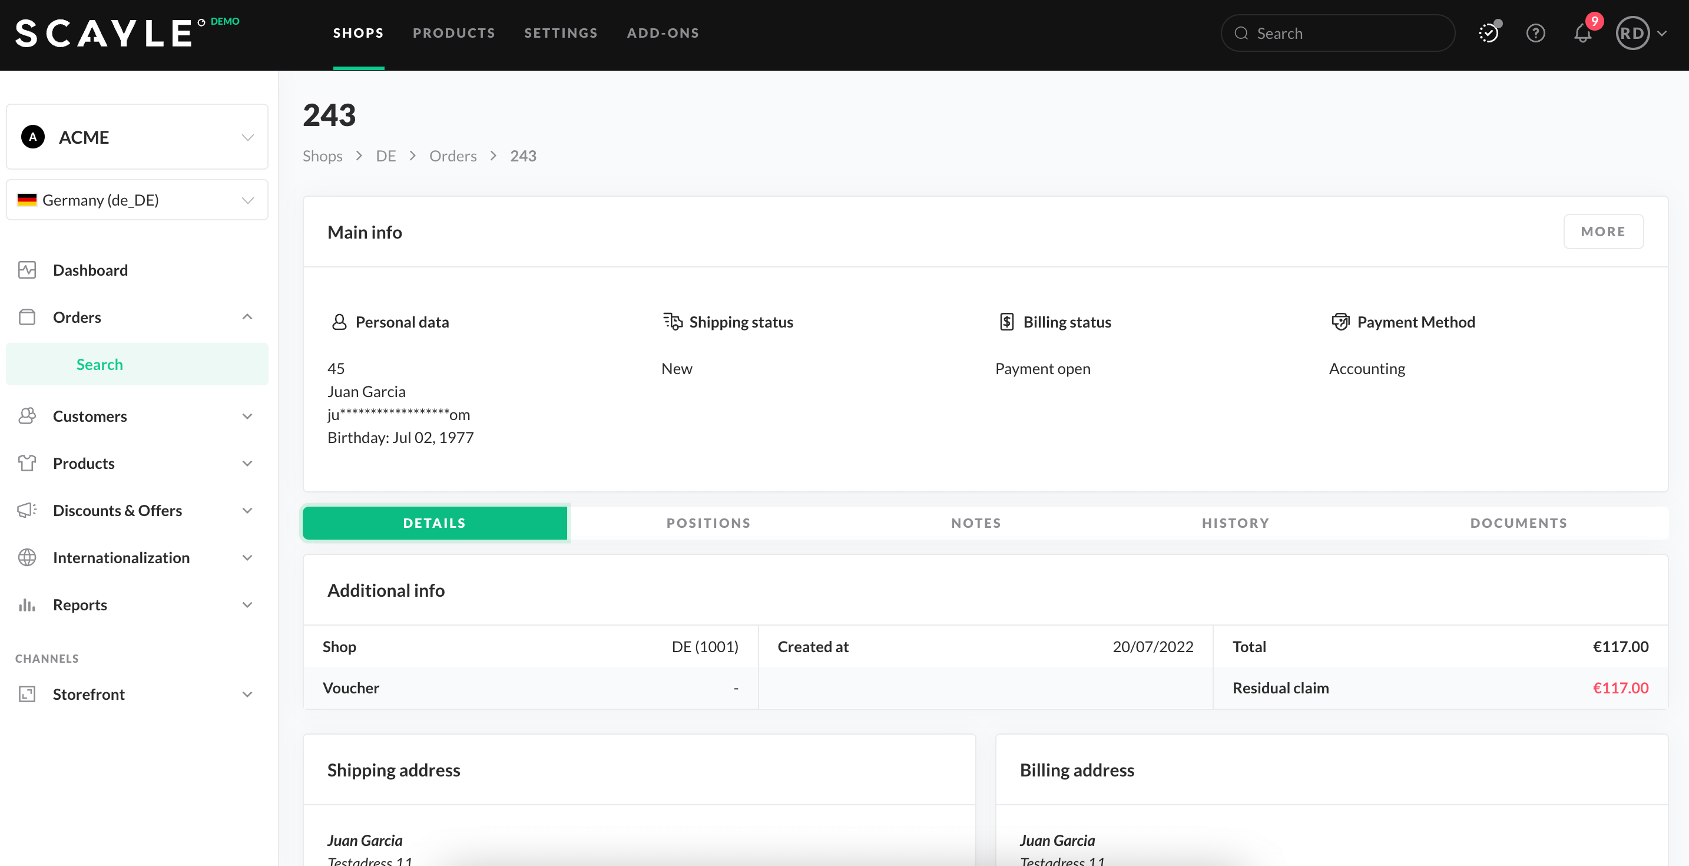Click the activity/sparkle icon in top bar
This screenshot has width=1689, height=866.
click(x=1491, y=33)
